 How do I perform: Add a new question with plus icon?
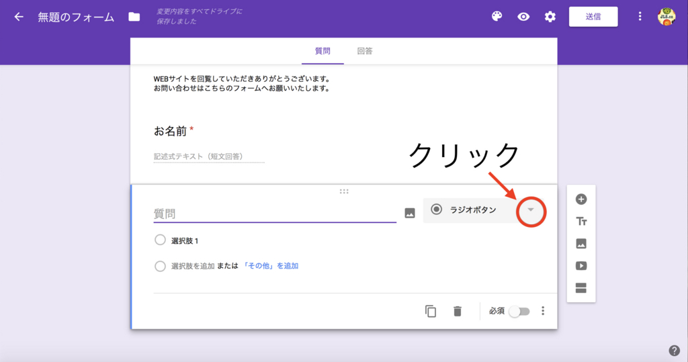[581, 199]
